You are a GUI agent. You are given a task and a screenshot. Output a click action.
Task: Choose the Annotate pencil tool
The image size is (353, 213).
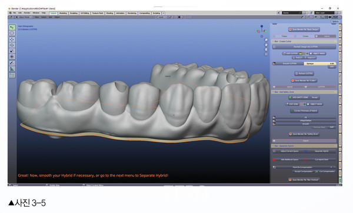coord(12,63)
